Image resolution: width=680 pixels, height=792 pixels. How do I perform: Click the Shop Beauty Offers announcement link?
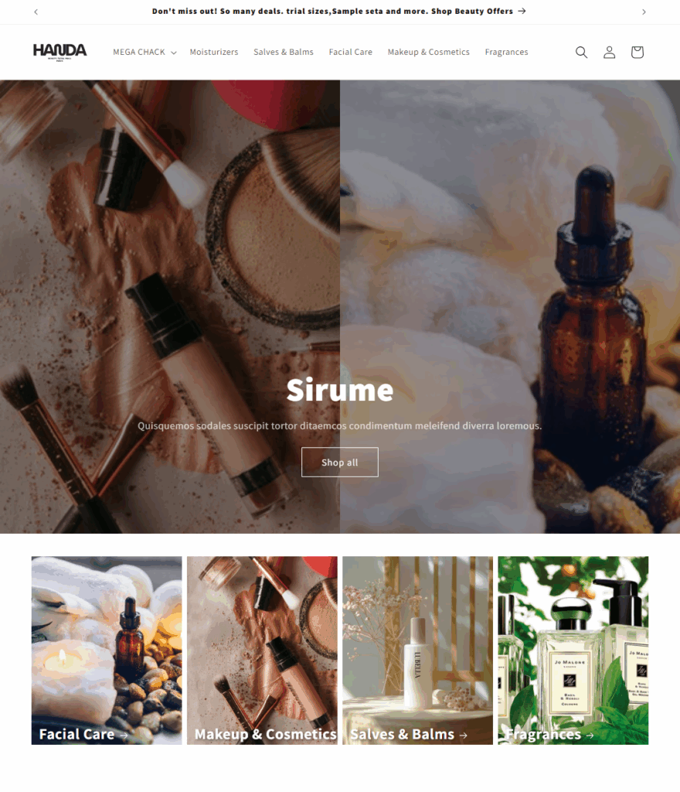pos(472,11)
